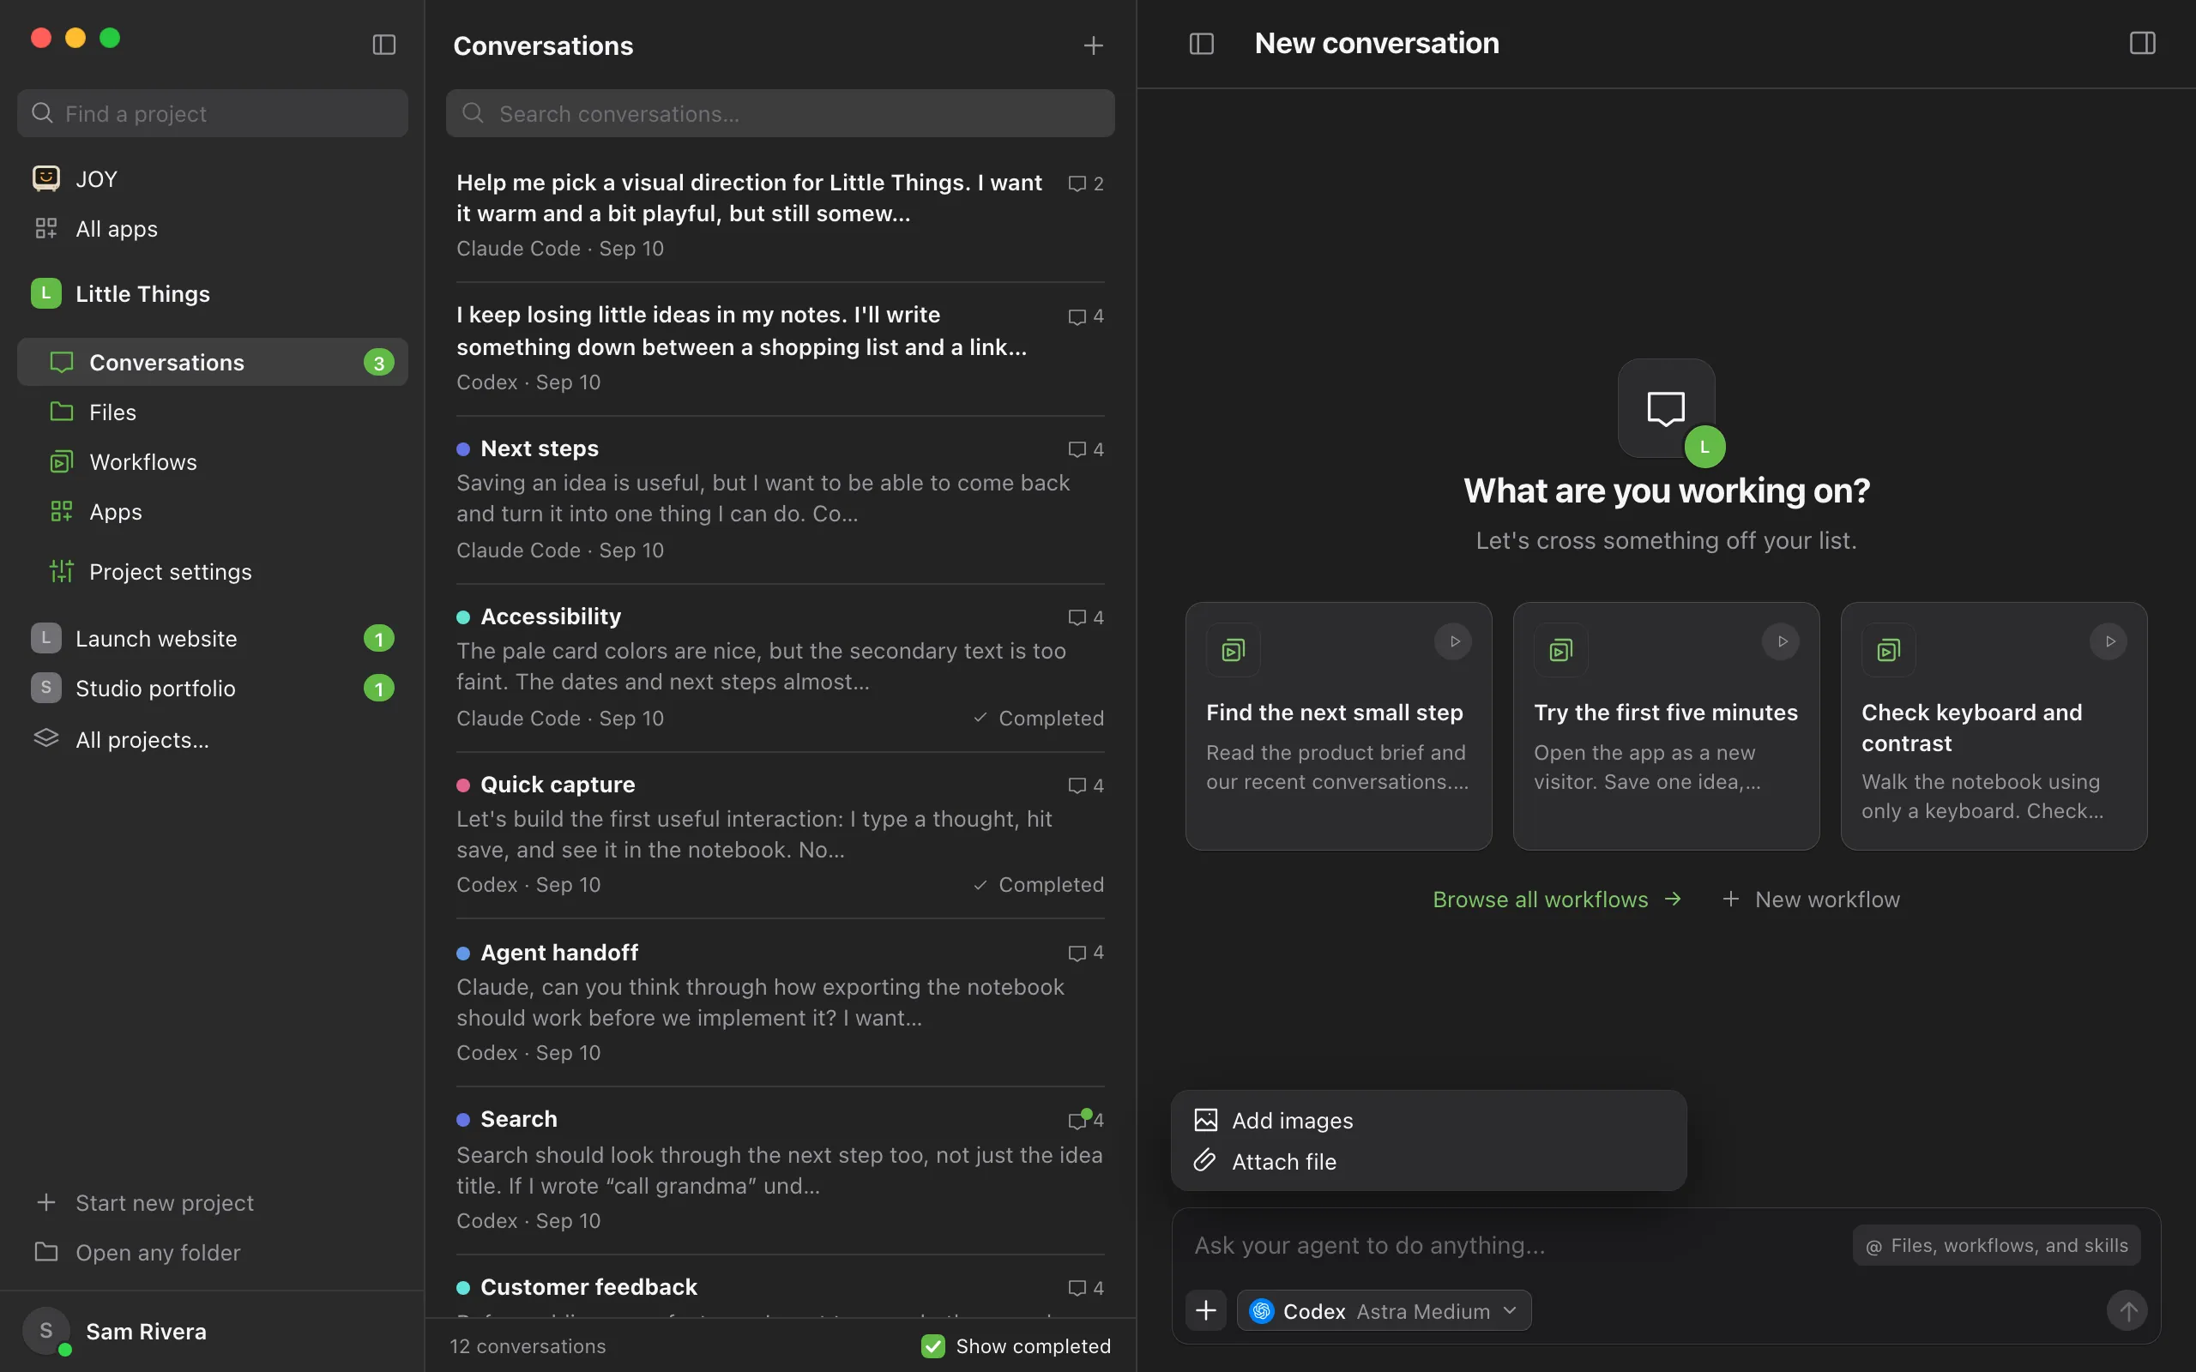Collapse the left project sidebar

tap(383, 45)
